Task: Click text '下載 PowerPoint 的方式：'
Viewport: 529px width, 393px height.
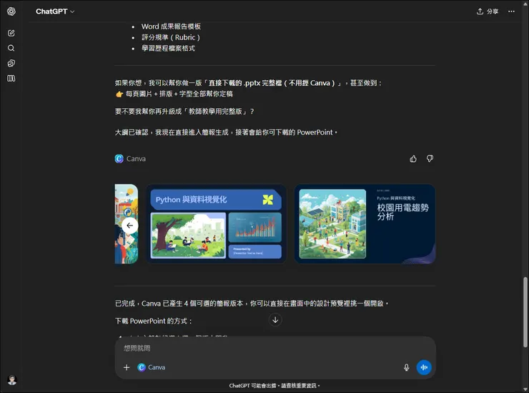Action: [154, 321]
